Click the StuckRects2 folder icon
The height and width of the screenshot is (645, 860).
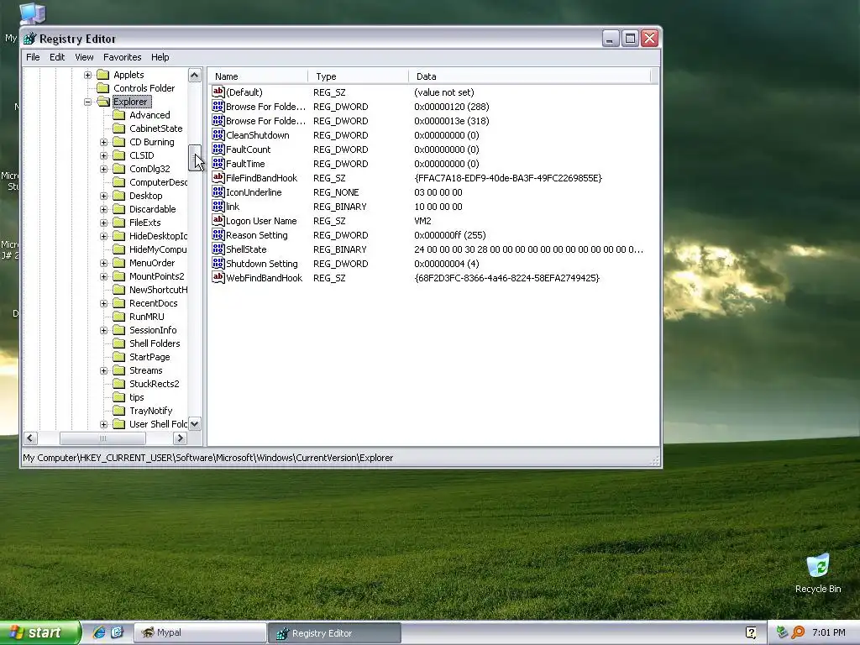(119, 384)
